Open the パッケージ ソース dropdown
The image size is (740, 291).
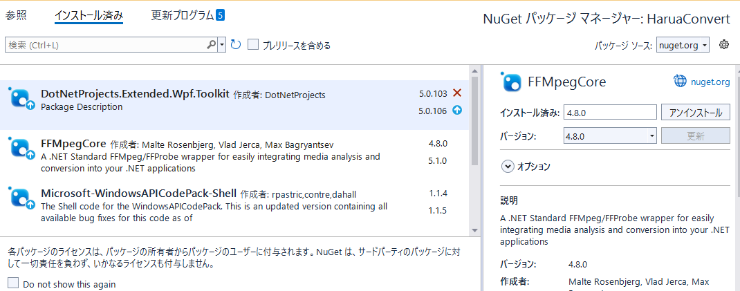click(683, 46)
